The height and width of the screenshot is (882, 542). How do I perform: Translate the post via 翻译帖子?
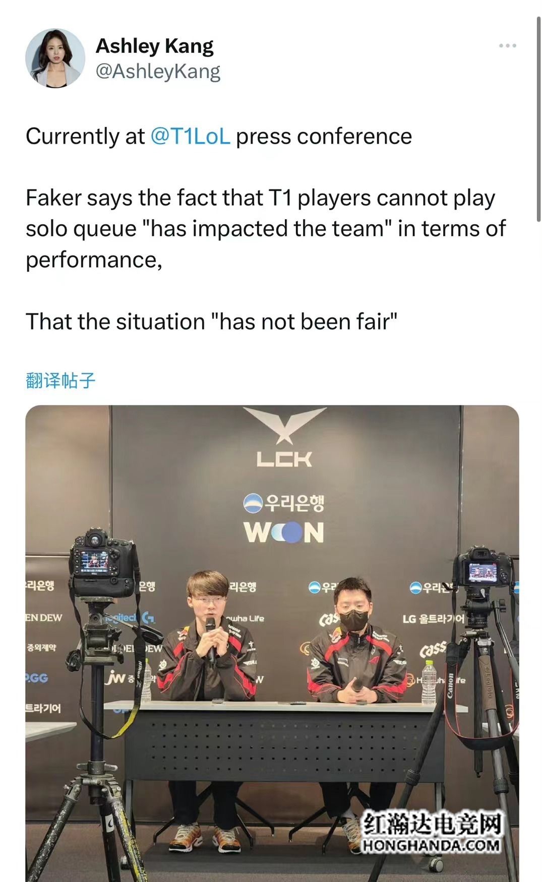tap(60, 380)
